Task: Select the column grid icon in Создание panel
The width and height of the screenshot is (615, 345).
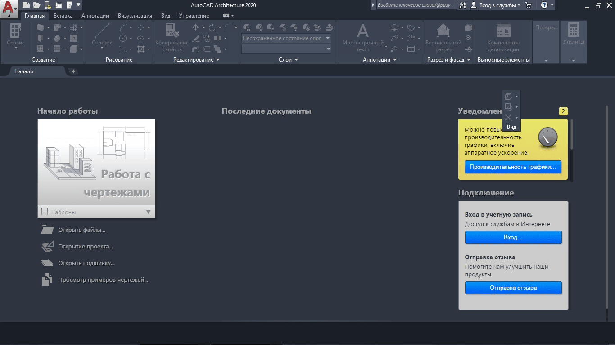Action: 74,27
